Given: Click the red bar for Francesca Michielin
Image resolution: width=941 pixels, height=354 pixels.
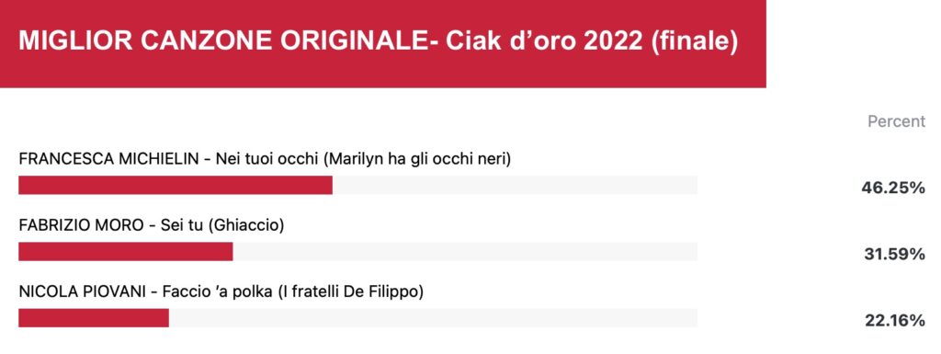Looking at the screenshot, I should click(176, 185).
